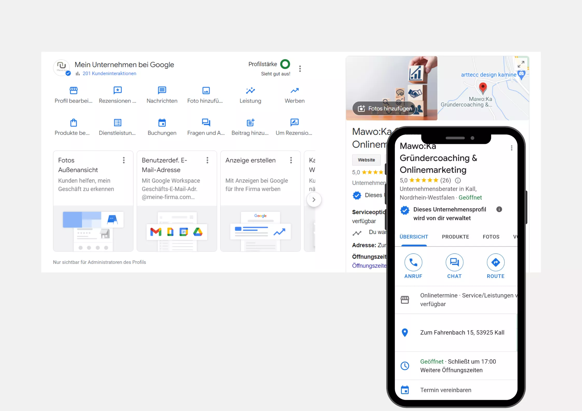The width and height of the screenshot is (582, 411).
Task: Tap Termin vereinbaren
Action: 446,390
